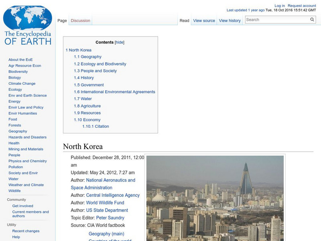Click Get involved under Community

pos(22,205)
